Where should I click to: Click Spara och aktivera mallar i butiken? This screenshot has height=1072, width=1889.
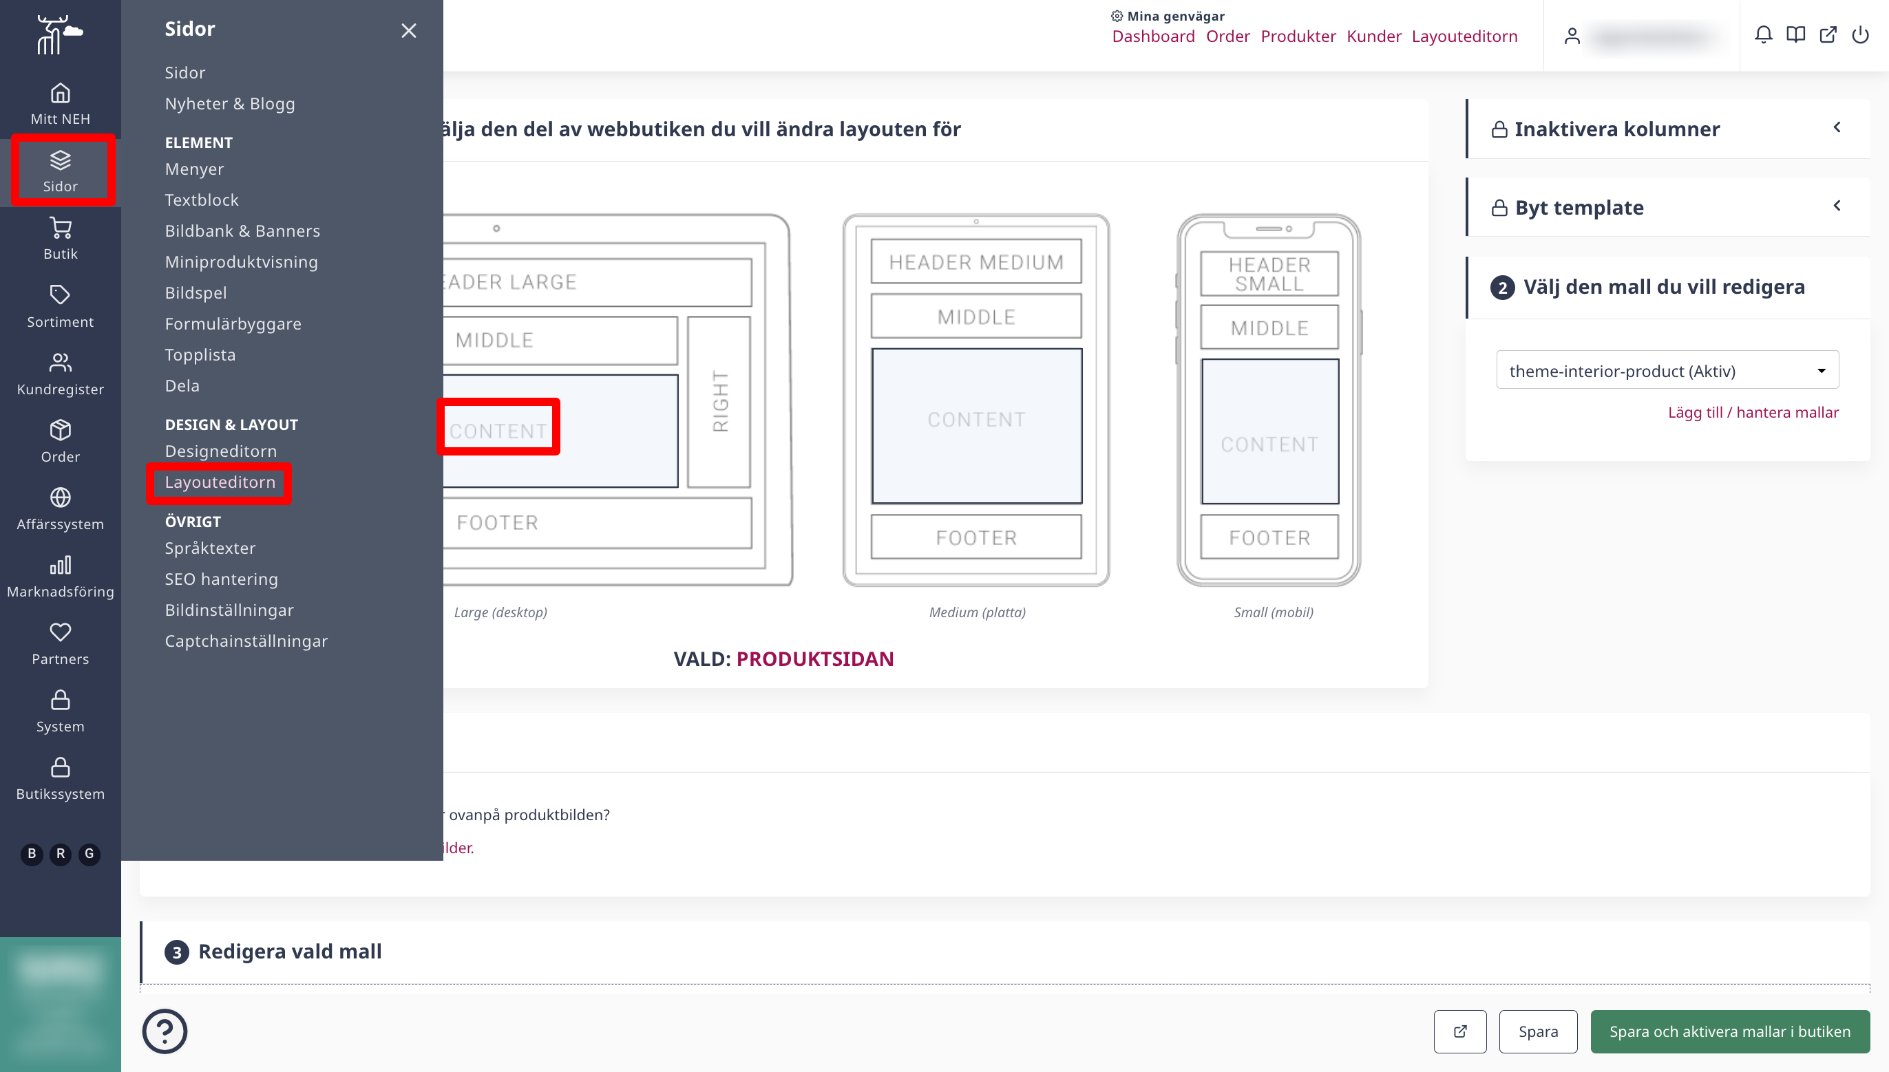click(x=1730, y=1031)
